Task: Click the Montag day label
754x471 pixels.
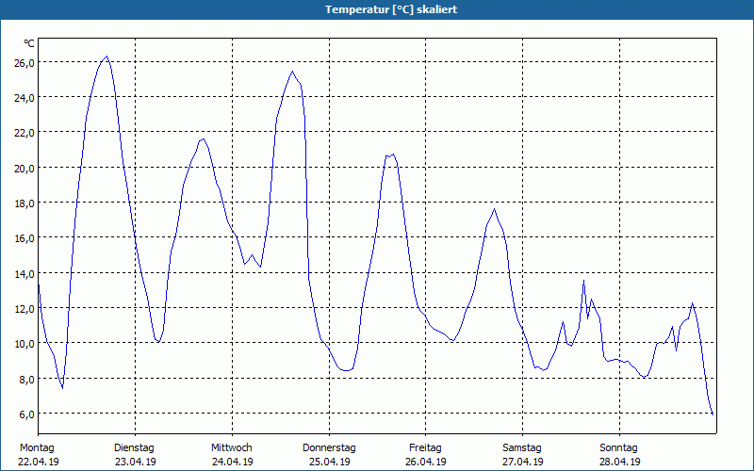Action: point(38,447)
